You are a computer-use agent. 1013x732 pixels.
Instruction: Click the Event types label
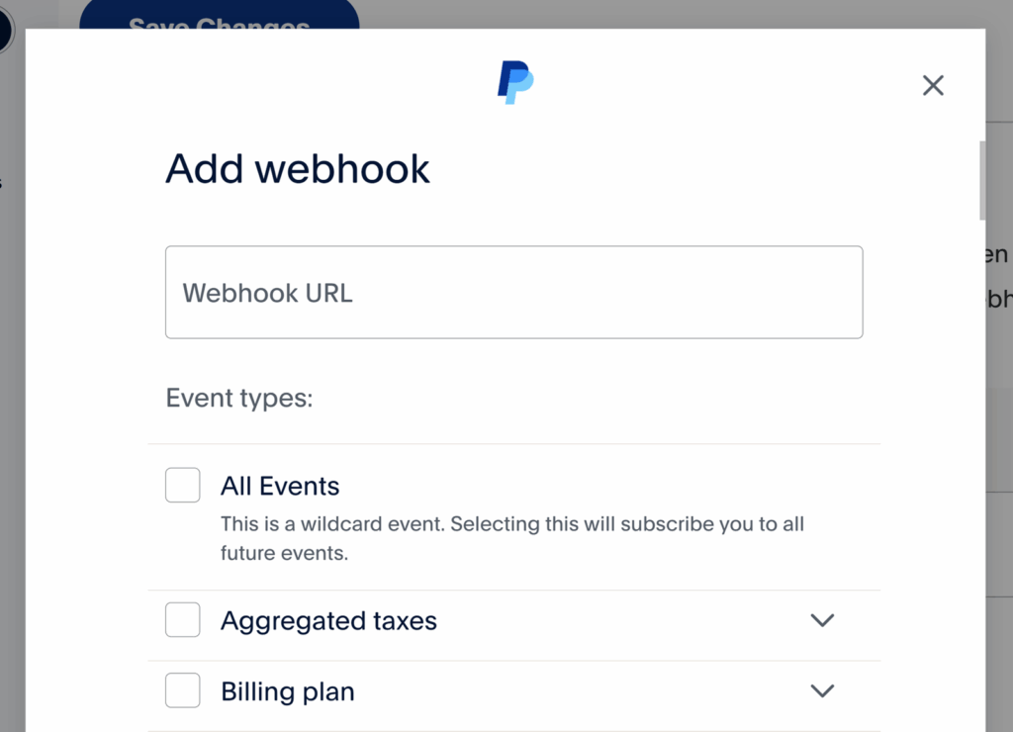238,399
